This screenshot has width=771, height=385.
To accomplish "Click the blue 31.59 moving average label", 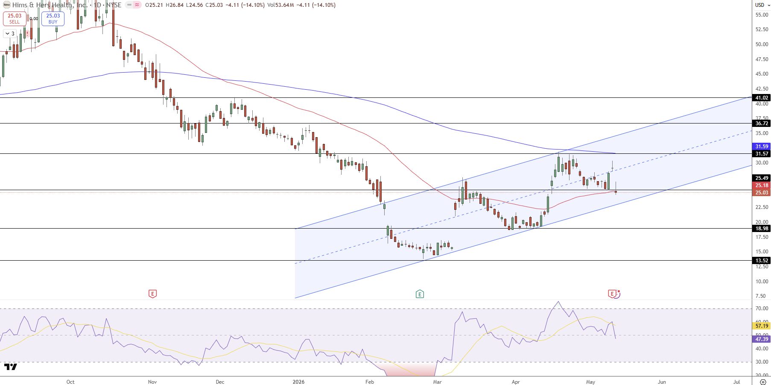I will coord(762,147).
